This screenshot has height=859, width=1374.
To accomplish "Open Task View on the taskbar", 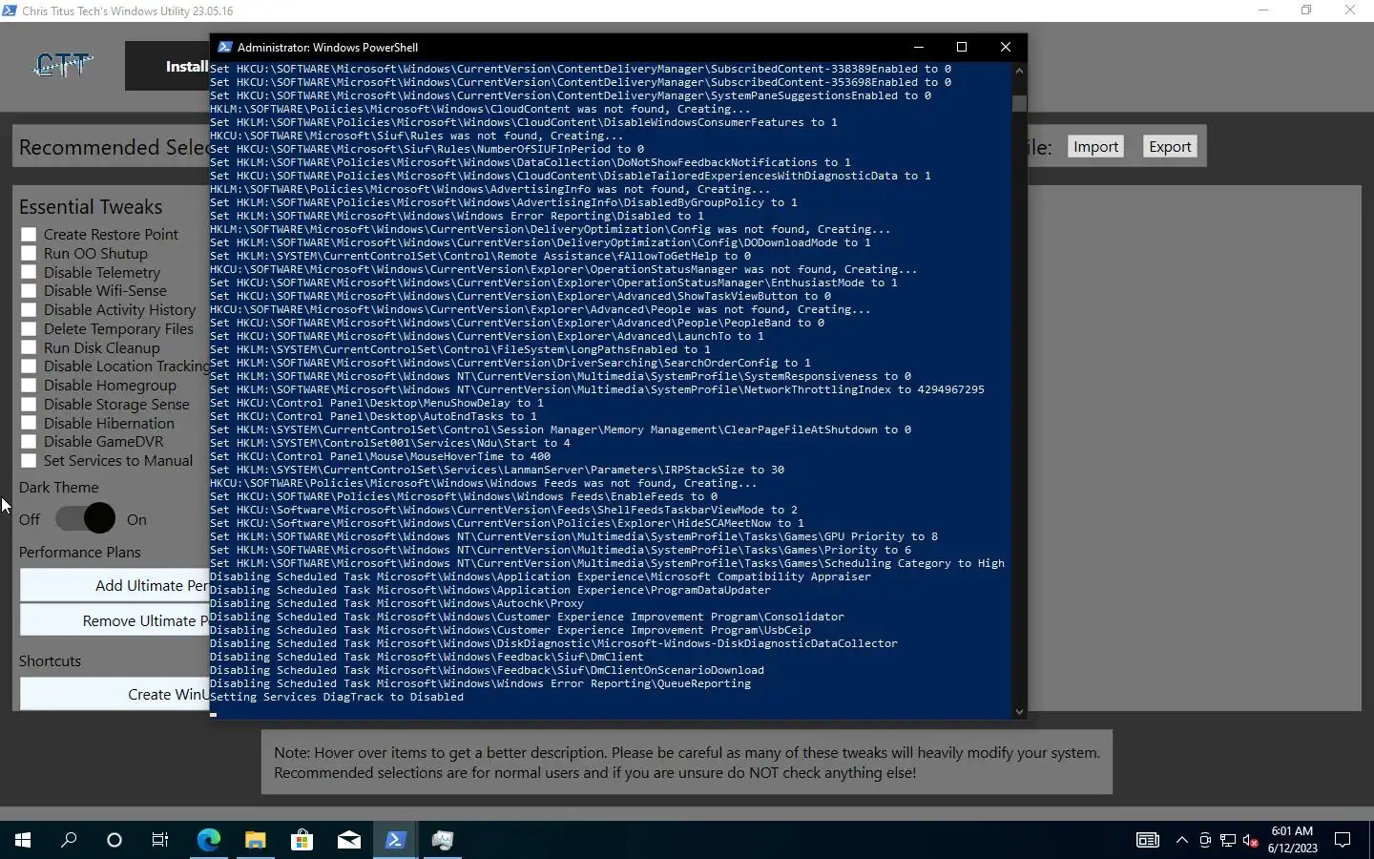I will point(160,840).
